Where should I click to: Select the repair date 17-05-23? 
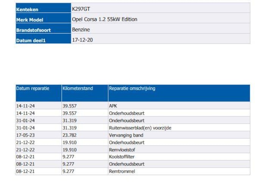25,135
